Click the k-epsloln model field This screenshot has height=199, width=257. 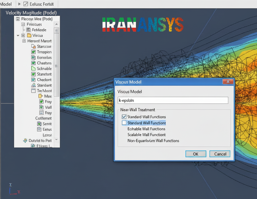[173, 100]
